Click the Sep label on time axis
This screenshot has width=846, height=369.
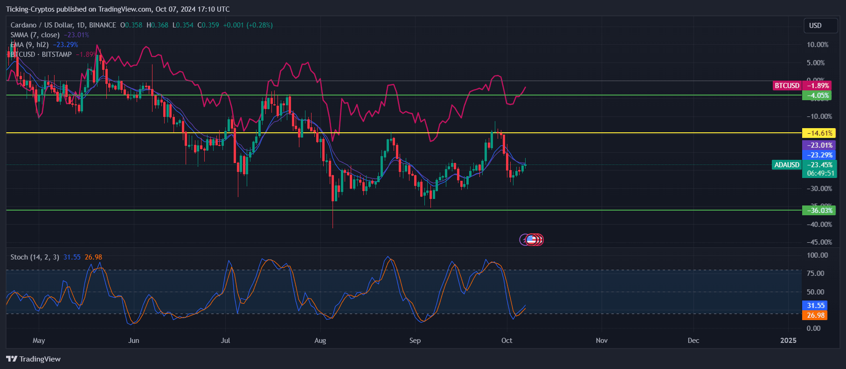(415, 341)
